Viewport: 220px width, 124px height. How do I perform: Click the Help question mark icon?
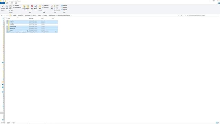click(219, 3)
